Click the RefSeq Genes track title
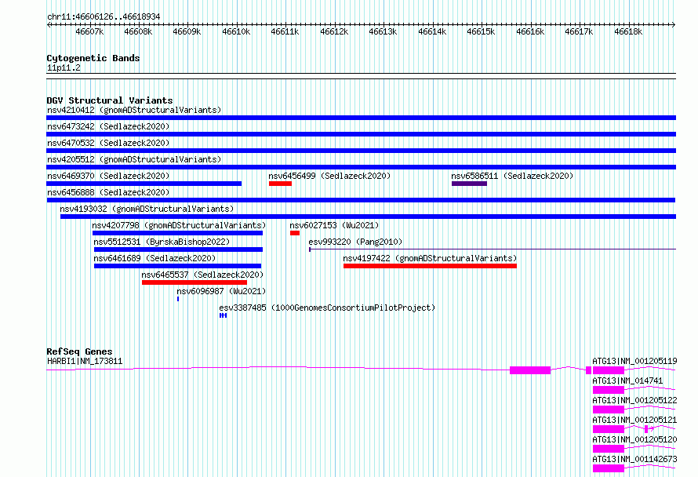Screen dimensions: 698x477 click(x=79, y=351)
